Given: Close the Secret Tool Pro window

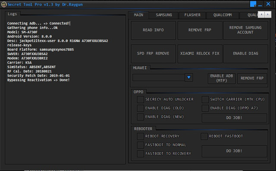Looking at the screenshot, I should 268,4.
